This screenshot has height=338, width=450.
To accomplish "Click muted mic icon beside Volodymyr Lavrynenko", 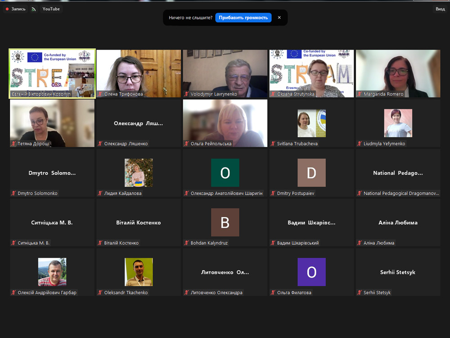I will coord(187,94).
